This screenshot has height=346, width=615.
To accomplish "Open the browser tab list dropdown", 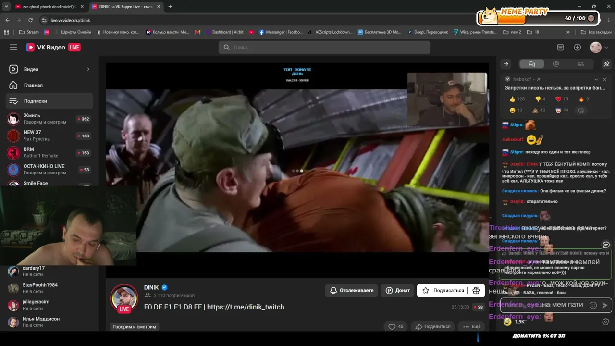I will coord(6,7).
